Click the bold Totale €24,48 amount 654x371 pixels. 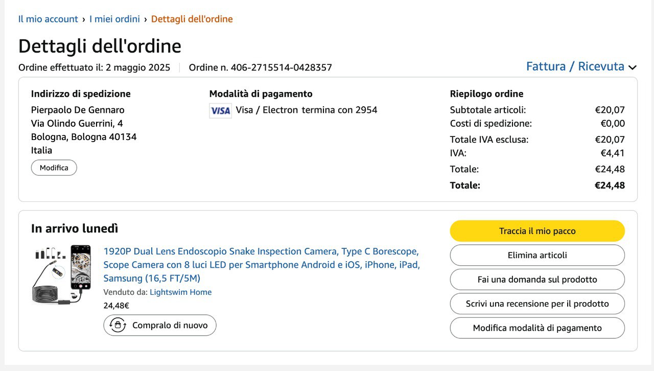(610, 185)
